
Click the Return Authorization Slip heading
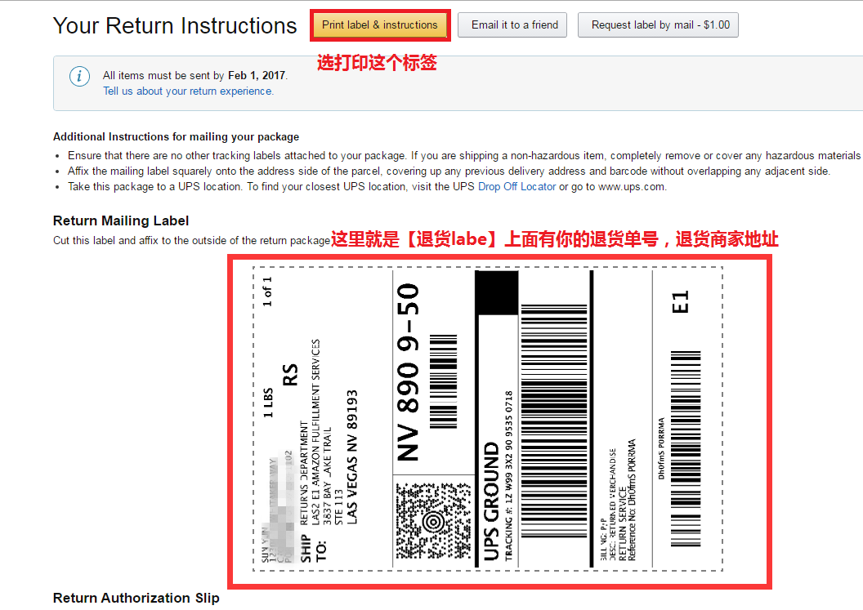136,598
